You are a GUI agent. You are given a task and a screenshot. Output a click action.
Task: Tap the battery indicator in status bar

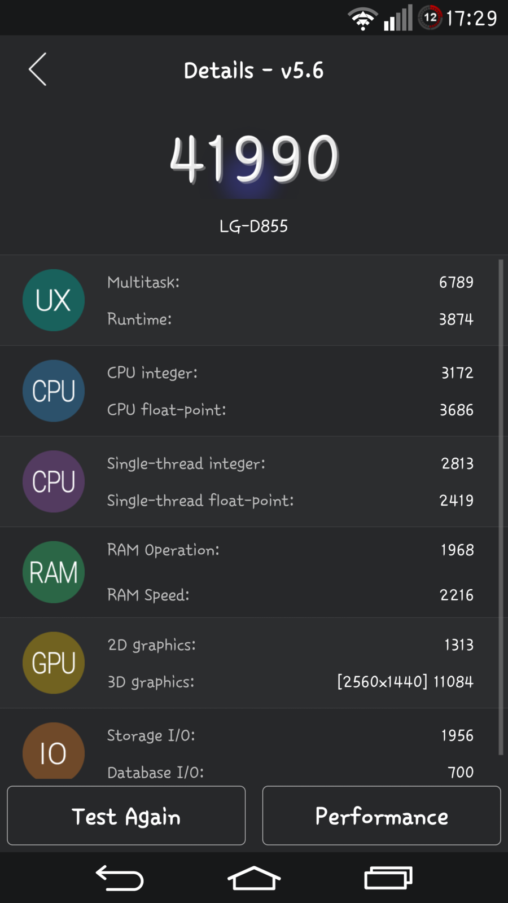click(430, 17)
